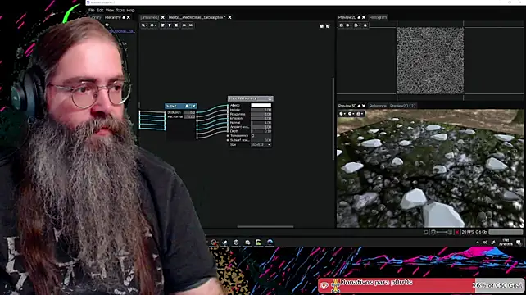Click the red X icon in status bar
This screenshot has width=526, height=295.
(x=457, y=232)
